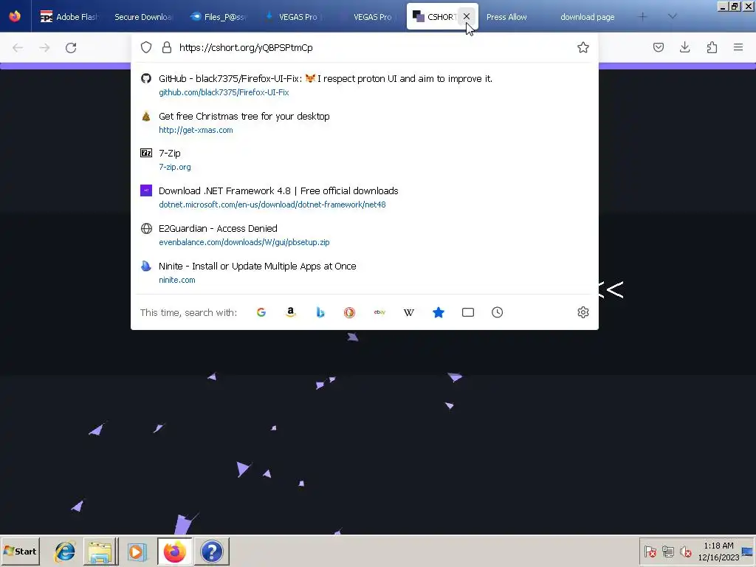Open a new tab with plus
The height and width of the screenshot is (567, 756).
pos(642,16)
